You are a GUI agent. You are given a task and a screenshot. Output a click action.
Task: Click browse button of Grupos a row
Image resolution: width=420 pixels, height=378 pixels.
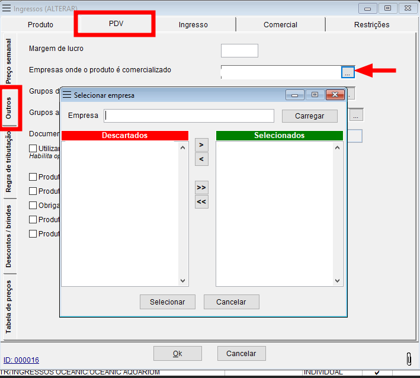355,115
